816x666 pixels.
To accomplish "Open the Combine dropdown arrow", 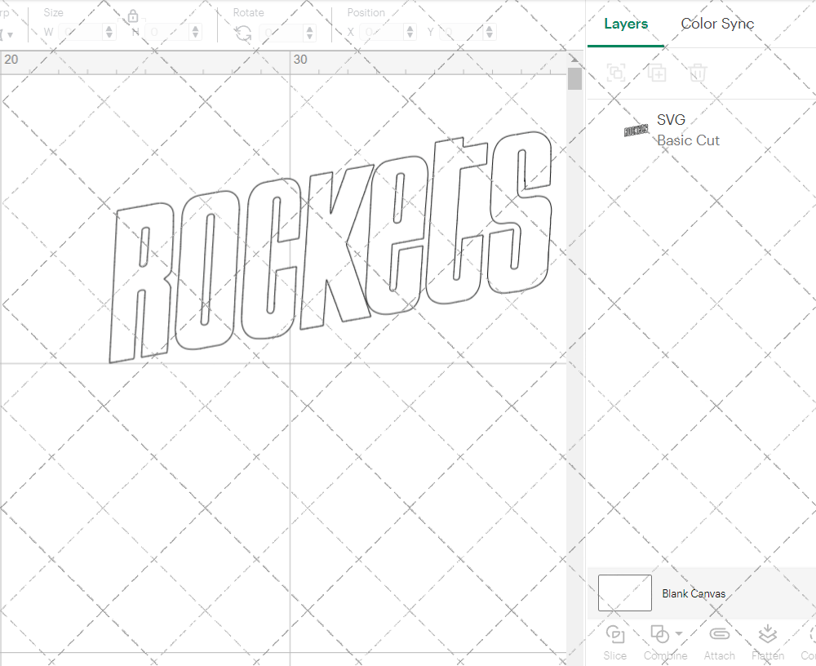I will tap(679, 633).
